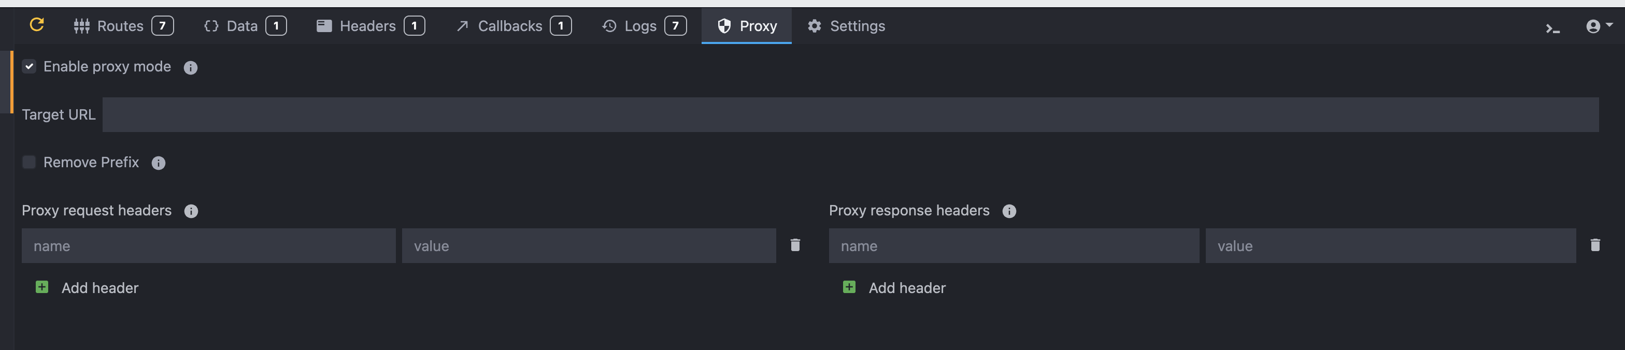Image resolution: width=1625 pixels, height=350 pixels.
Task: Add header under Proxy response headers
Action: coord(894,287)
